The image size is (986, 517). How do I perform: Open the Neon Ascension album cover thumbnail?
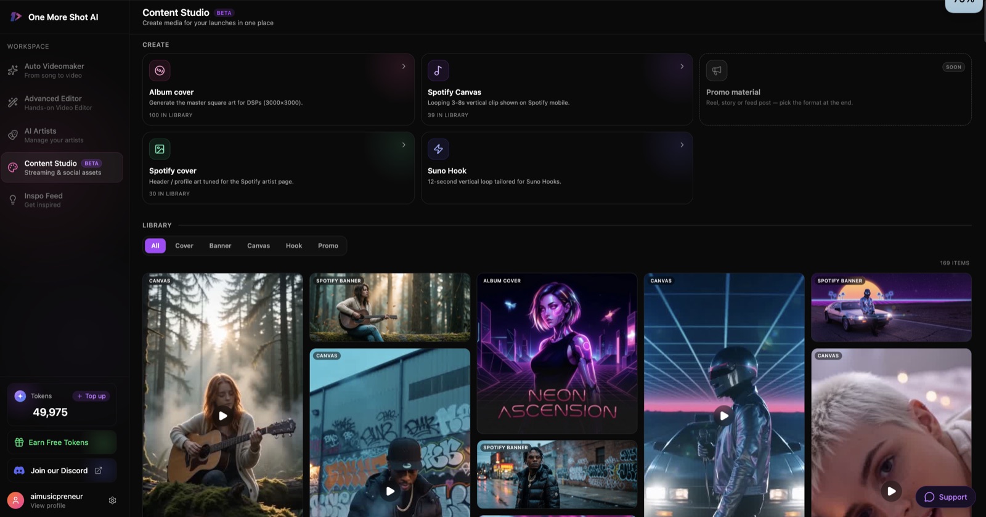[557, 354]
